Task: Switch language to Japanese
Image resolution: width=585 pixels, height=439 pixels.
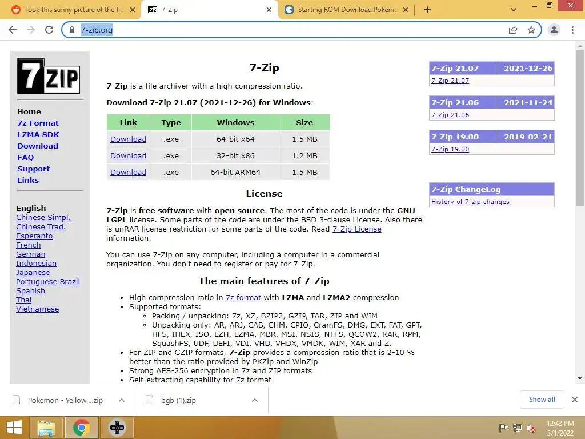Action: pyautogui.click(x=33, y=273)
